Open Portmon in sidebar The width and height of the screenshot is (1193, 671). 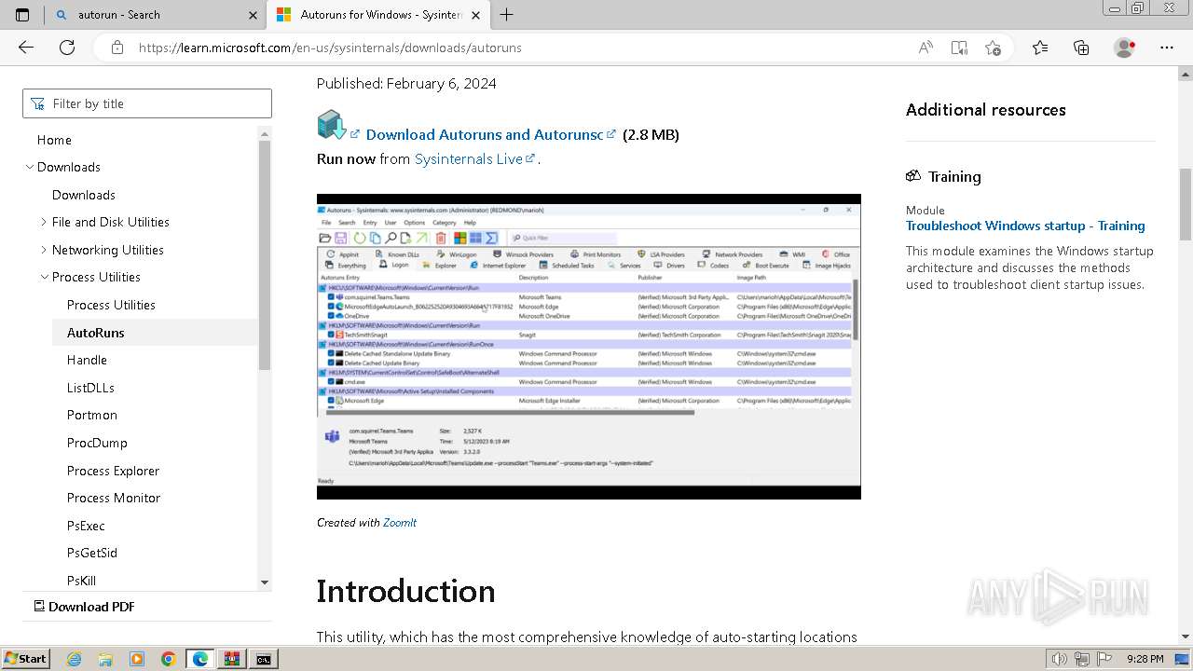click(92, 415)
